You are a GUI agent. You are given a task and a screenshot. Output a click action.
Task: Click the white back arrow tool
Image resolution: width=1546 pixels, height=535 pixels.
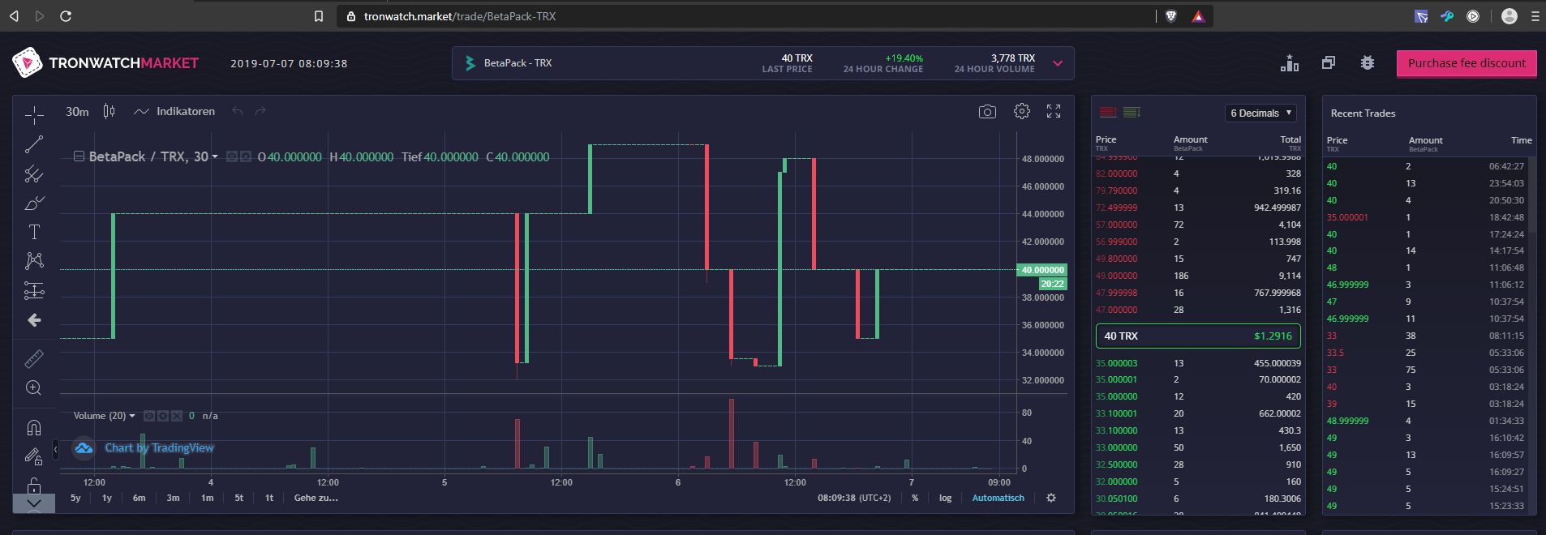tap(34, 320)
